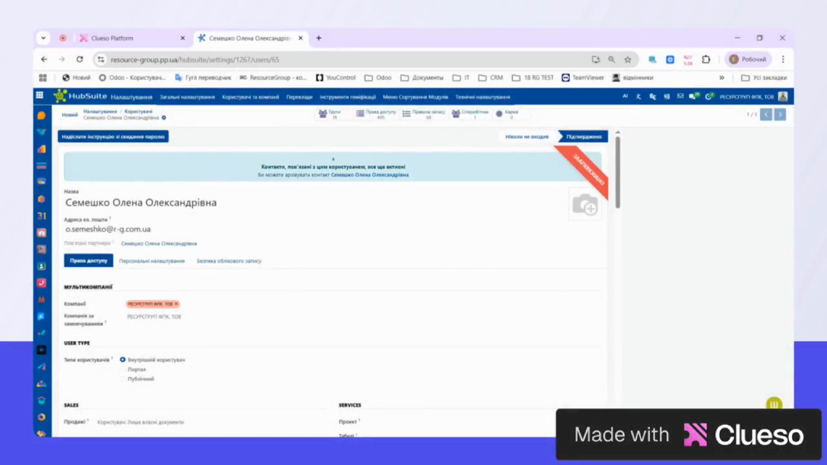Open linked partner Семешко Олена Олександрівна

click(x=159, y=243)
